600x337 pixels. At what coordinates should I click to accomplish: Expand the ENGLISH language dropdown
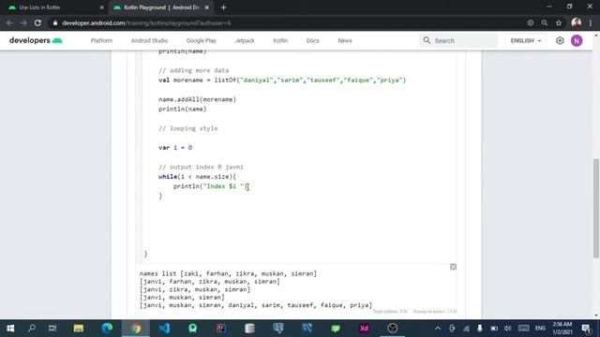point(526,40)
